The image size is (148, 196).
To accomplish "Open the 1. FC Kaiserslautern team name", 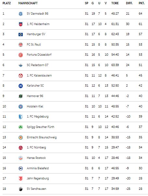I will click(39, 76).
